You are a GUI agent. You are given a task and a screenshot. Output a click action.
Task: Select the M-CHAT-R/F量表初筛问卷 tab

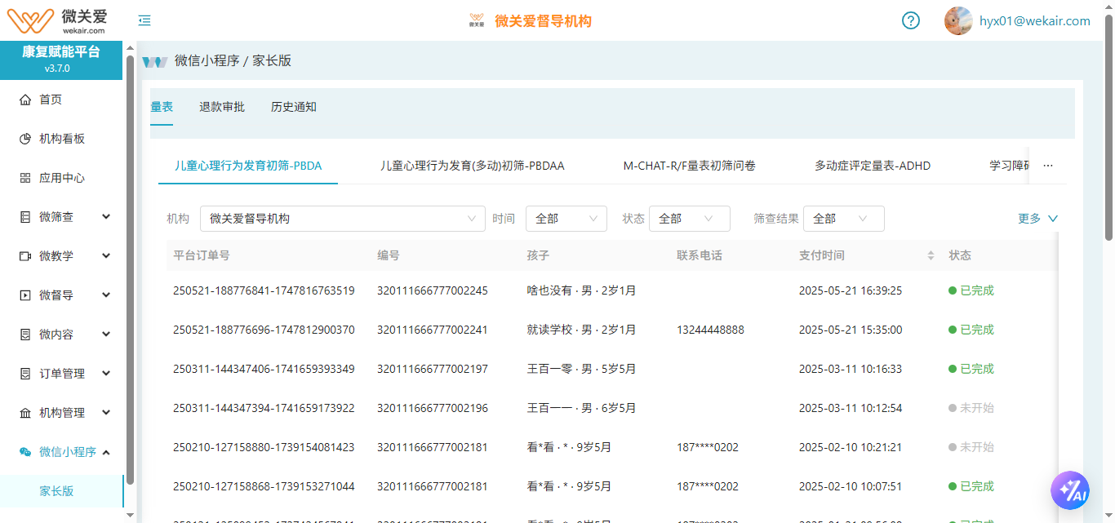pos(689,166)
